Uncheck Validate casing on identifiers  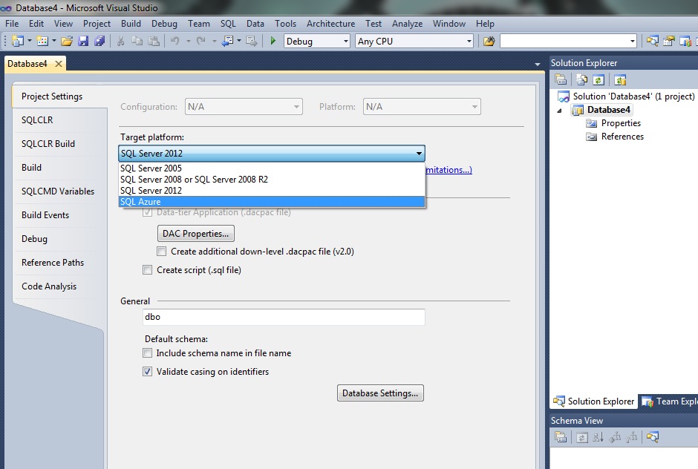click(147, 371)
